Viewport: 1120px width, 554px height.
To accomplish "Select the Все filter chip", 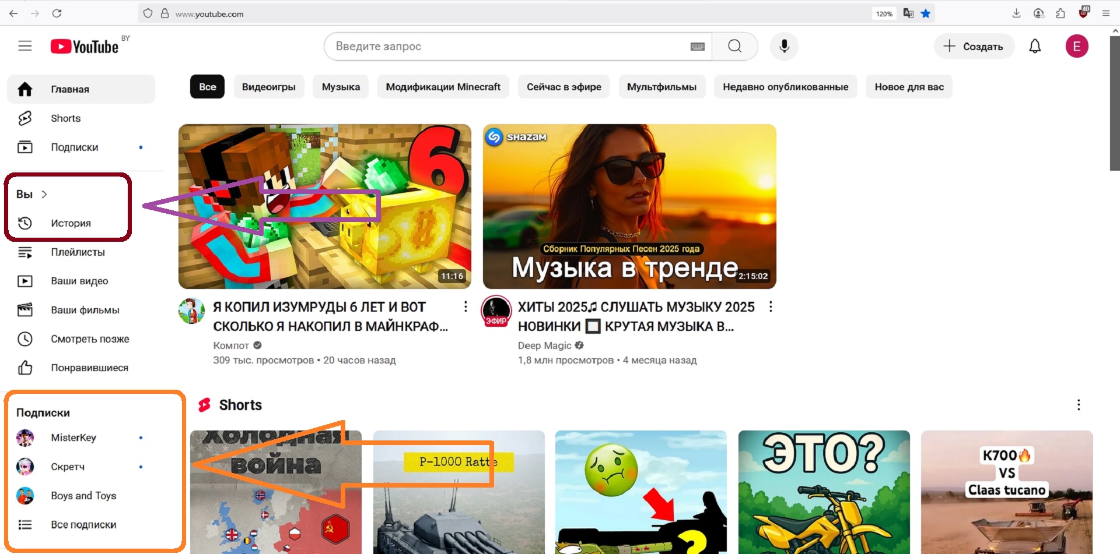I will coord(207,87).
